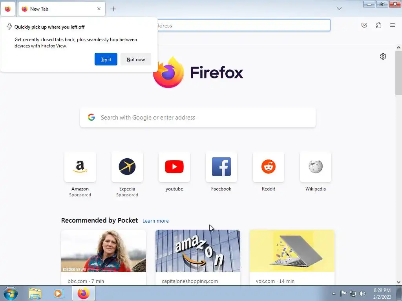Click Recommended by Pocket heading

[99, 220]
